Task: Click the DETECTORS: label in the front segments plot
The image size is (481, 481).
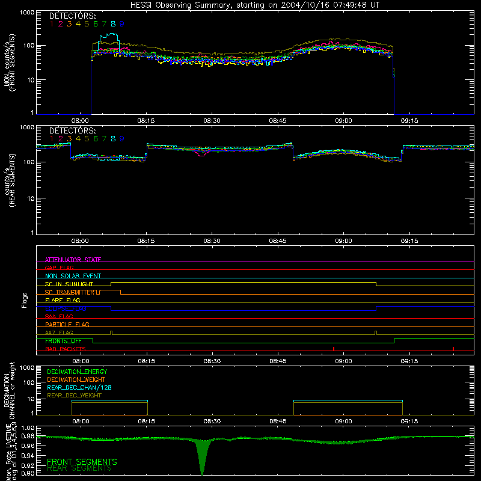Action: [x=73, y=16]
